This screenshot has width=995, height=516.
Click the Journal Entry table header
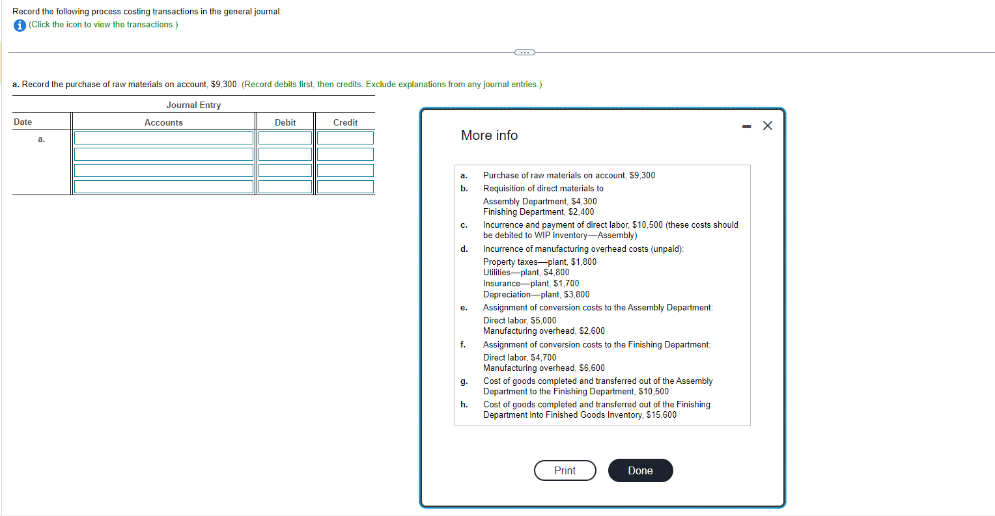[193, 105]
